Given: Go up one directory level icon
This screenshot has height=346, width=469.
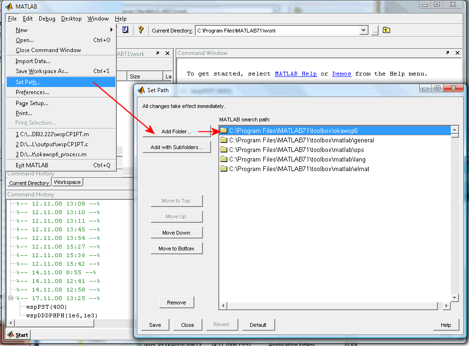Looking at the screenshot, I should tap(387, 30).
